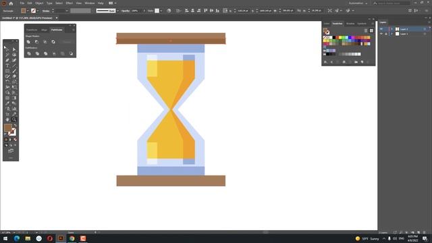Click Exclude shape mode in Pathfinder
432x243 pixels.
[x=53, y=42]
